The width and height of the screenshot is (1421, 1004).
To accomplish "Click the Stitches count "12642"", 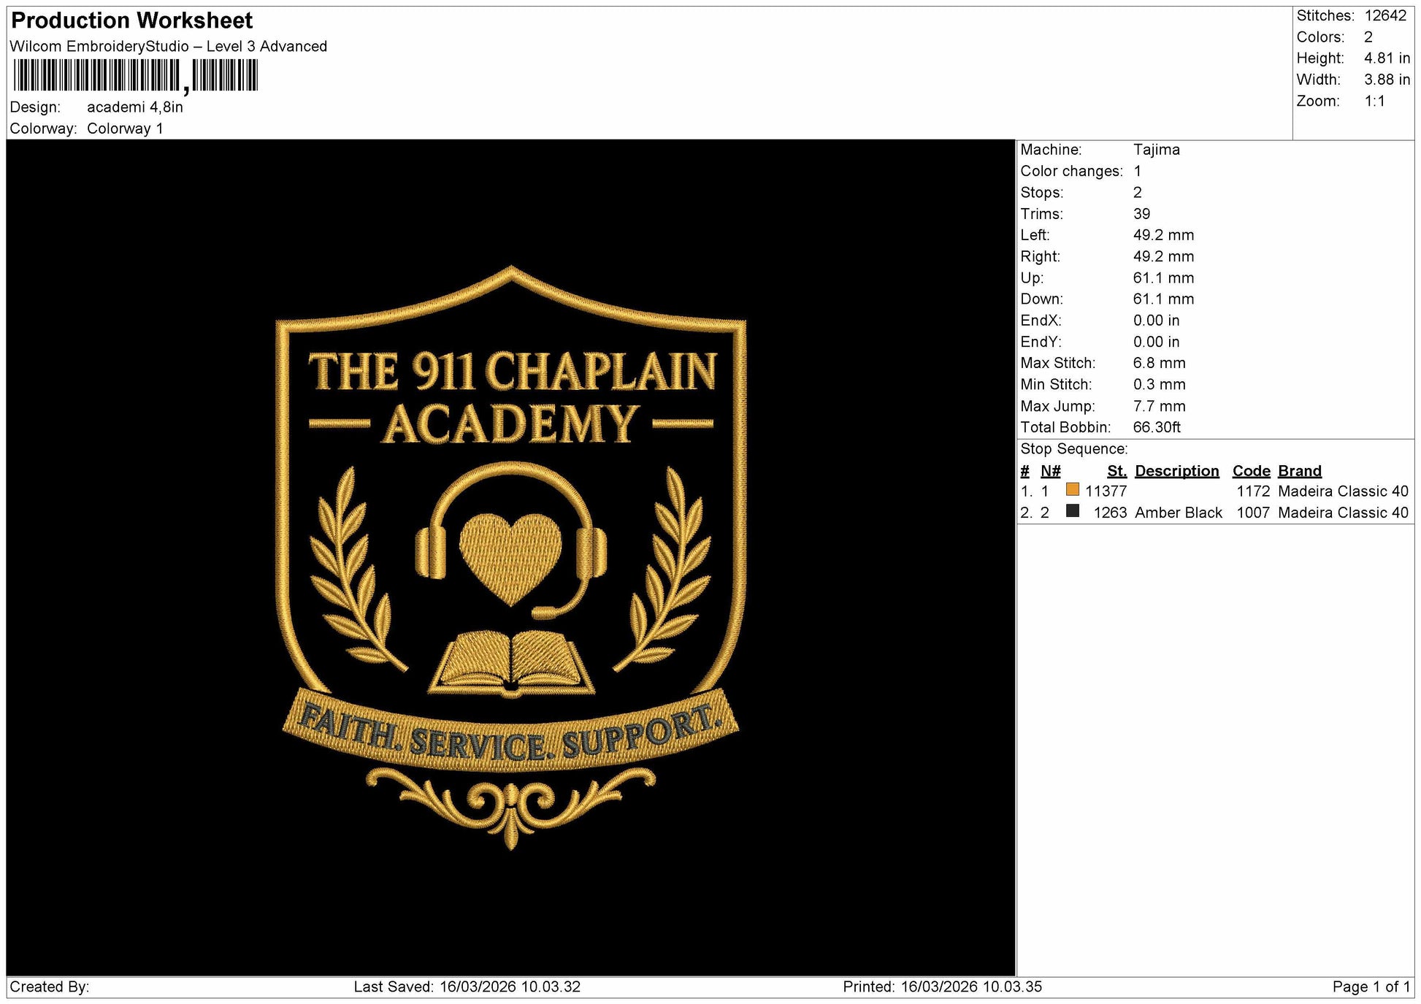I will [x=1385, y=15].
